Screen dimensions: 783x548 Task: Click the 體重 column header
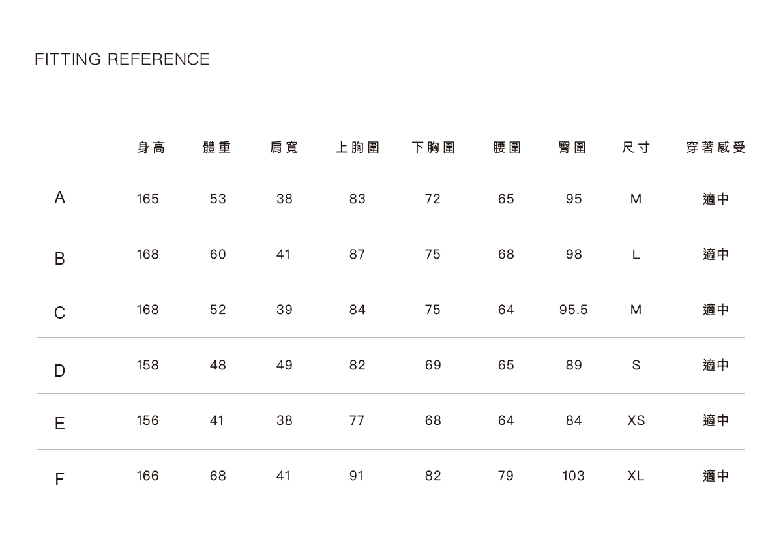coord(218,148)
